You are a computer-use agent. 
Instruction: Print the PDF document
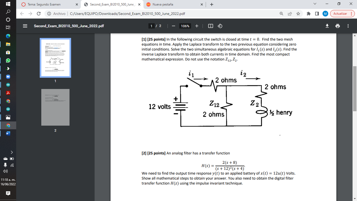(338, 26)
